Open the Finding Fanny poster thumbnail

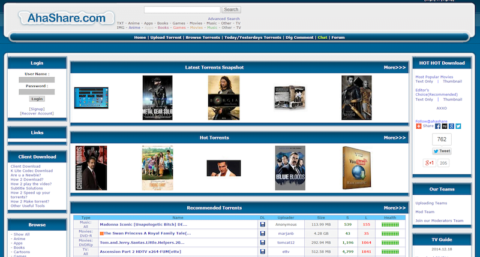pyautogui.click(x=157, y=168)
